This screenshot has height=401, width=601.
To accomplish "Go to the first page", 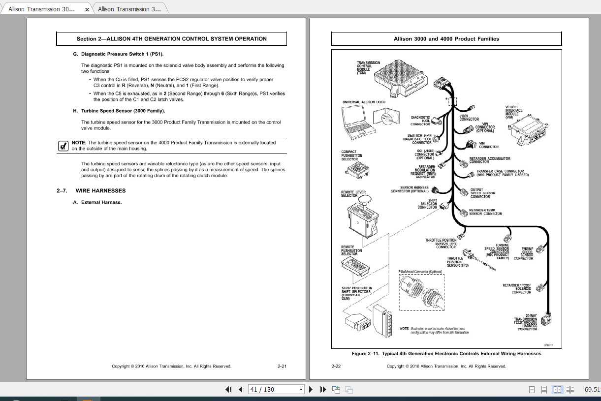I will tap(228, 389).
